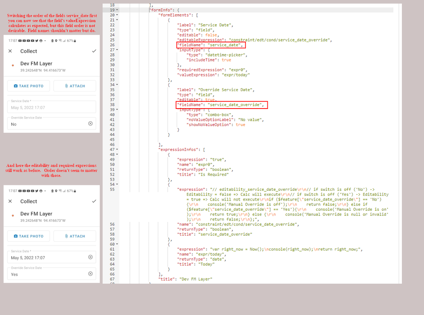This screenshot has height=315, width=424.
Task: Tap TAKE PHOTO in the form with Override Yes
Action: 29,236
